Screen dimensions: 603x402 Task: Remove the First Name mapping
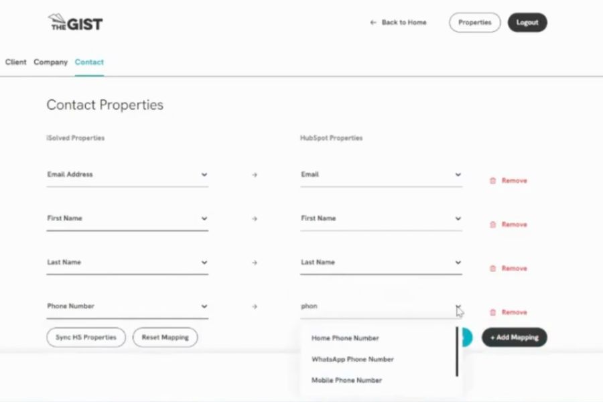pos(508,224)
